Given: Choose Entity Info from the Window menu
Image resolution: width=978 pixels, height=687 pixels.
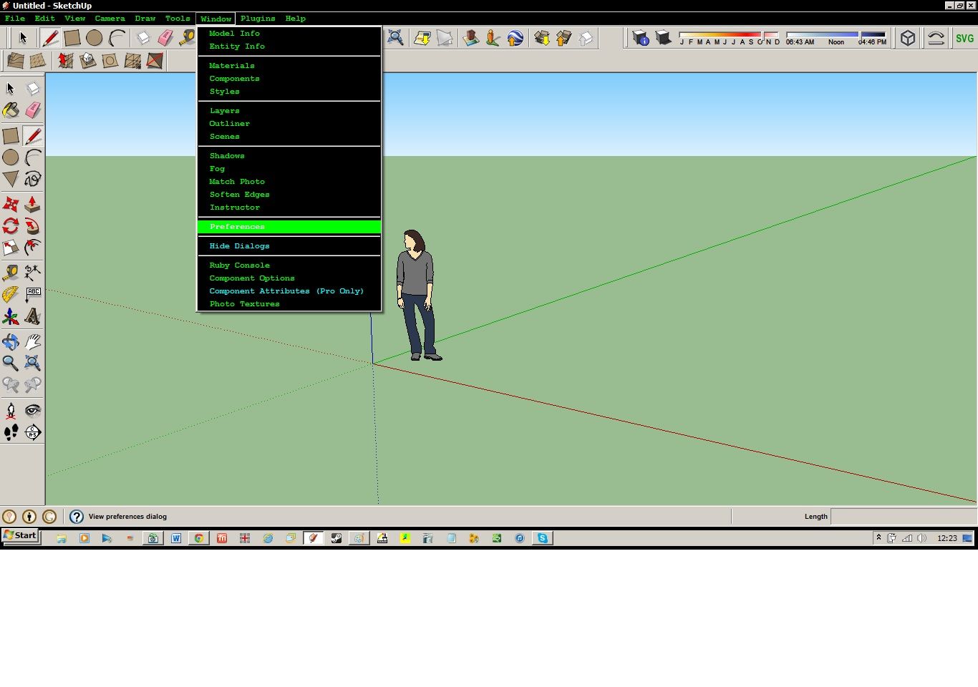Looking at the screenshot, I should pyautogui.click(x=289, y=47).
